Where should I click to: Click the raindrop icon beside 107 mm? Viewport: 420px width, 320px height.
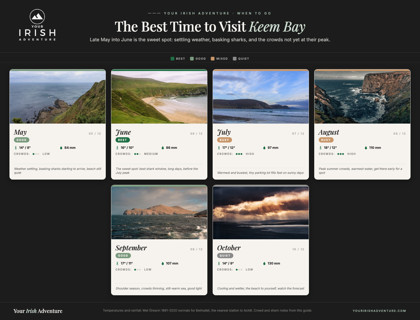pyautogui.click(x=163, y=263)
